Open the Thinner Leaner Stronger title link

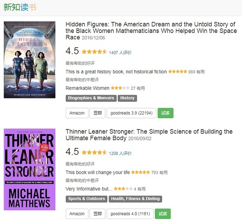149,135
